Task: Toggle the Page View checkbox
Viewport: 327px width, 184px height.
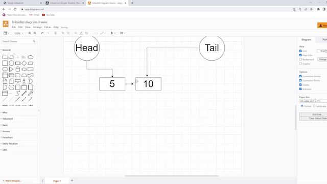Action: pyautogui.click(x=300, y=55)
